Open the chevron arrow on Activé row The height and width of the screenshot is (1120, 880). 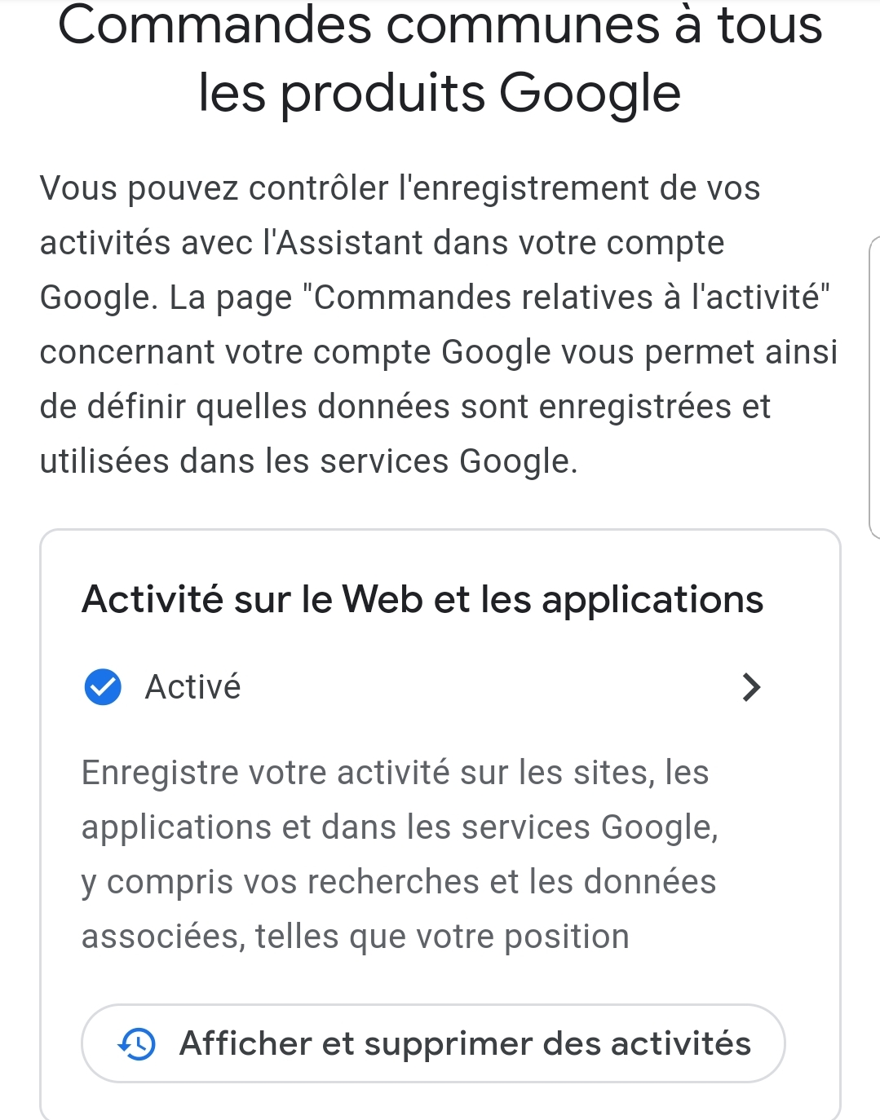751,687
